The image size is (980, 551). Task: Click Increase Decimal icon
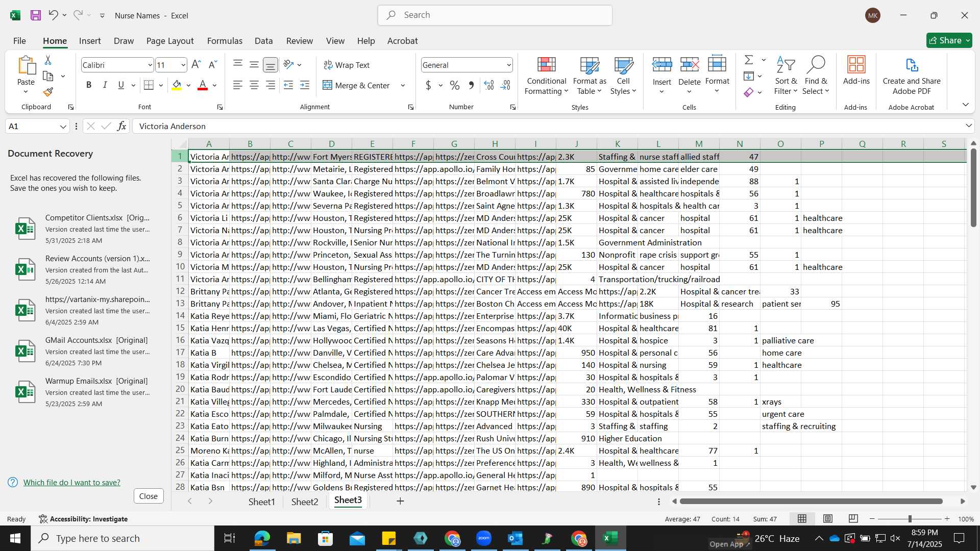(x=488, y=85)
